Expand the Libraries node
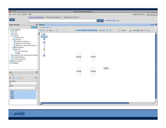Viewport: 166px width, 128px height. (x=9, y=63)
